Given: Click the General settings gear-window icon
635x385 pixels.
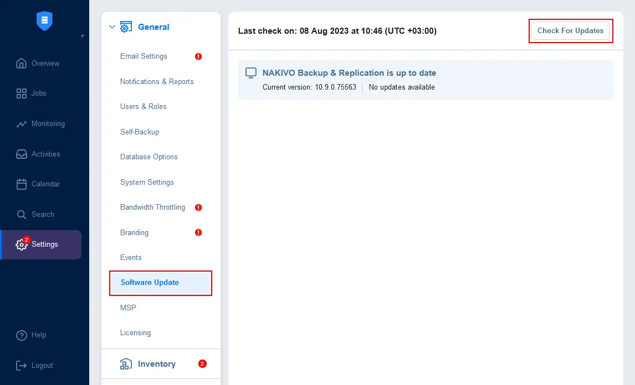Looking at the screenshot, I should coord(126,27).
